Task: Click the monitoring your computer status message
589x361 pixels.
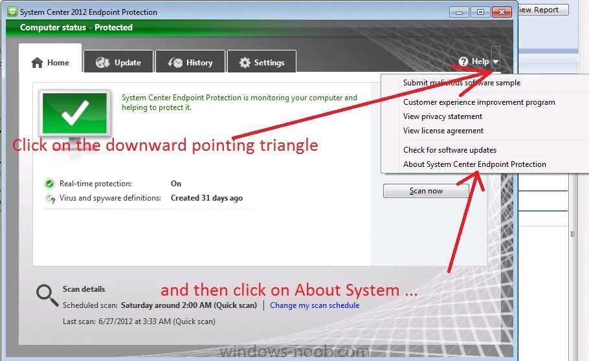Action: point(239,103)
